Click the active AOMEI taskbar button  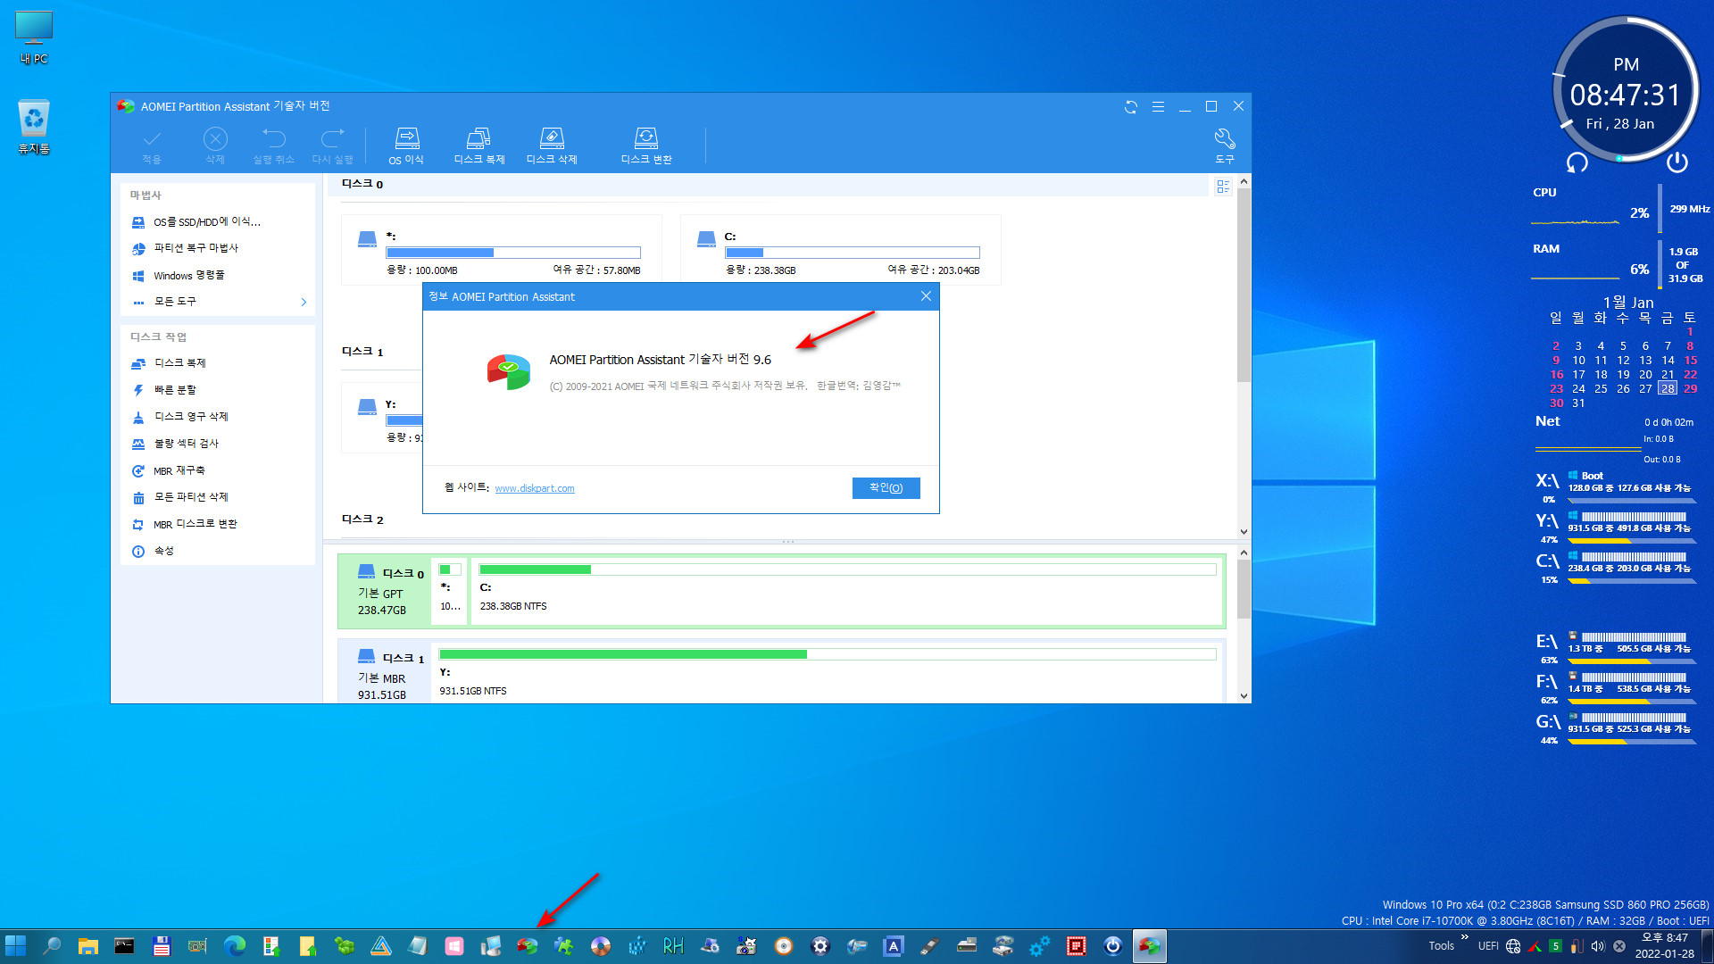click(x=1149, y=946)
